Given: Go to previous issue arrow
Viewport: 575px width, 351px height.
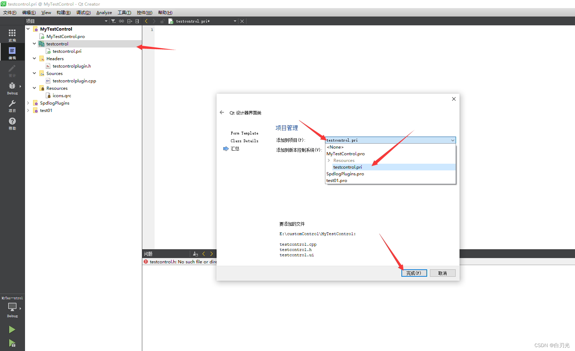Looking at the screenshot, I should pyautogui.click(x=204, y=254).
